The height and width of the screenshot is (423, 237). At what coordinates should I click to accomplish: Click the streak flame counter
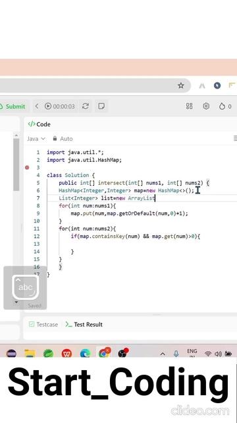(x=225, y=106)
